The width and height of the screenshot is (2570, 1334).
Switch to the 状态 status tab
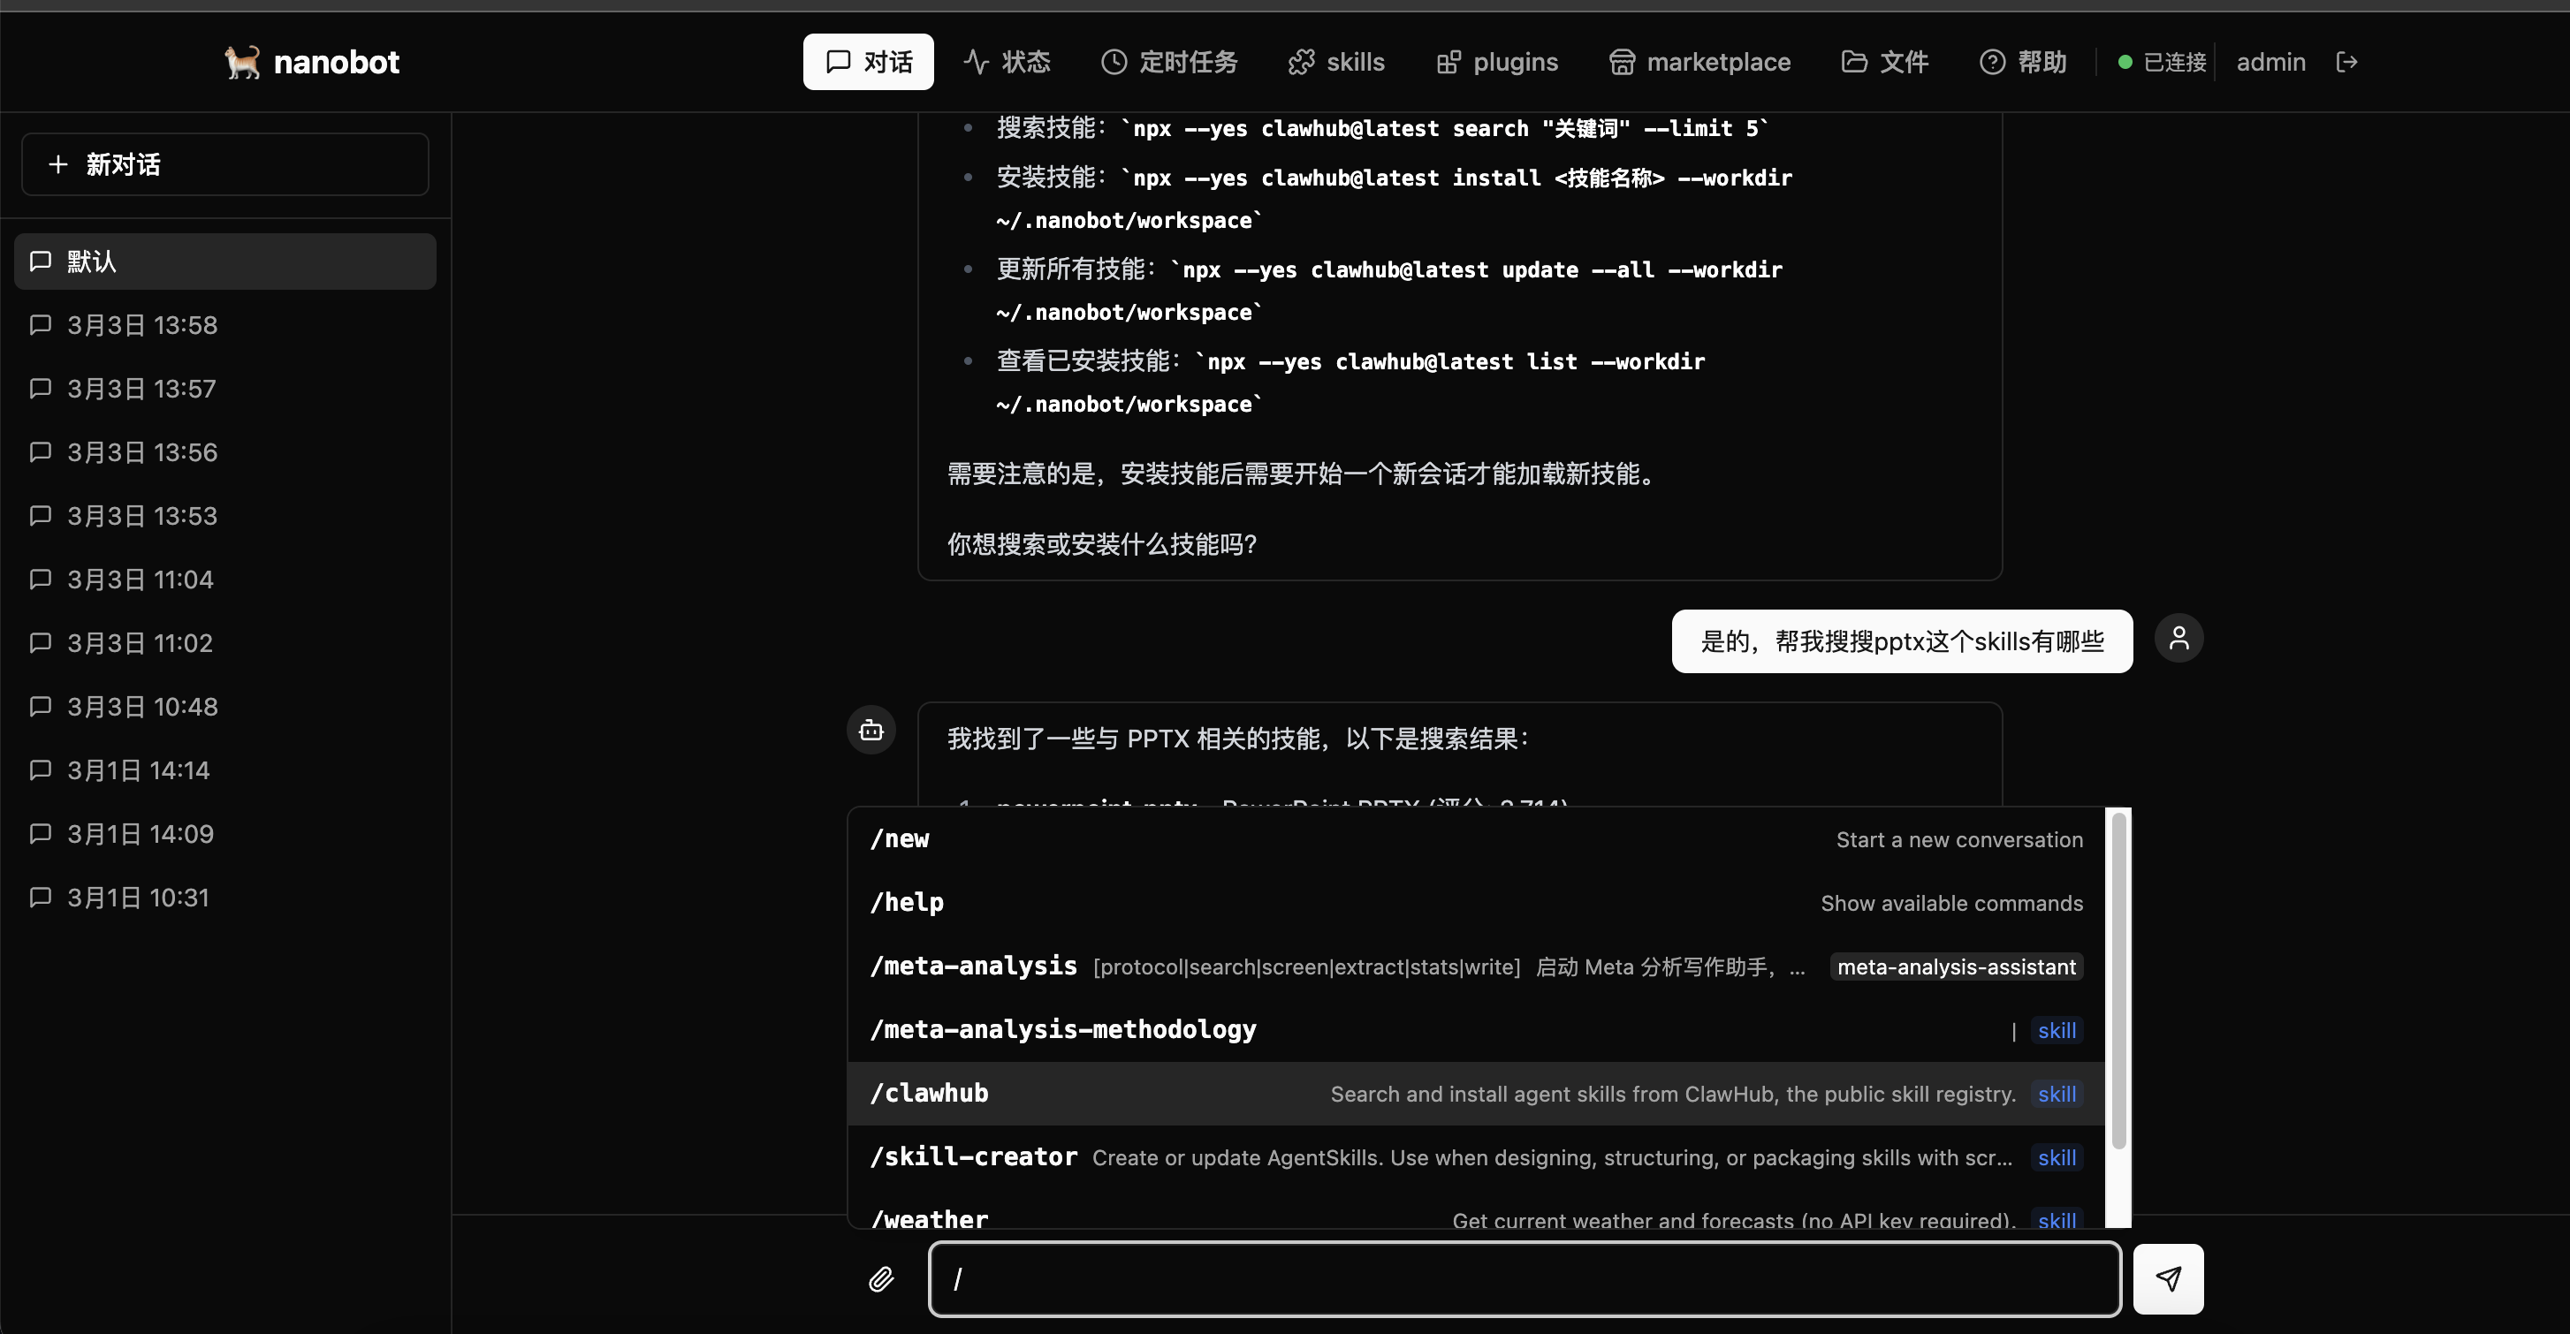1007,62
